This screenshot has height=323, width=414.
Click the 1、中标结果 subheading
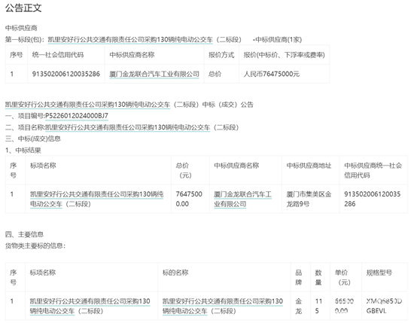point(23,151)
